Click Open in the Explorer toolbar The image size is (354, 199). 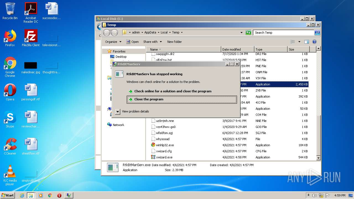(132, 42)
